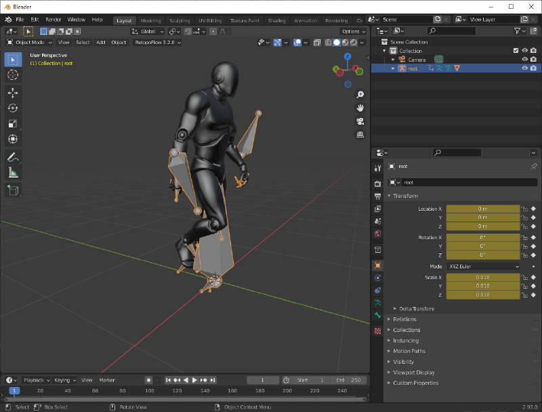Open the timeline Marker menu
The width and height of the screenshot is (542, 412).
[107, 380]
